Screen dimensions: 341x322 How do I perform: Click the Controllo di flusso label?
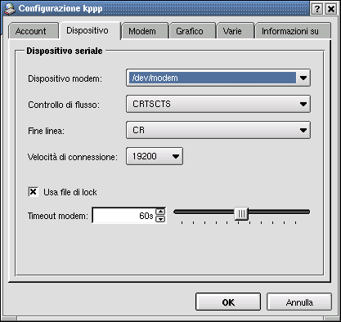(x=64, y=105)
